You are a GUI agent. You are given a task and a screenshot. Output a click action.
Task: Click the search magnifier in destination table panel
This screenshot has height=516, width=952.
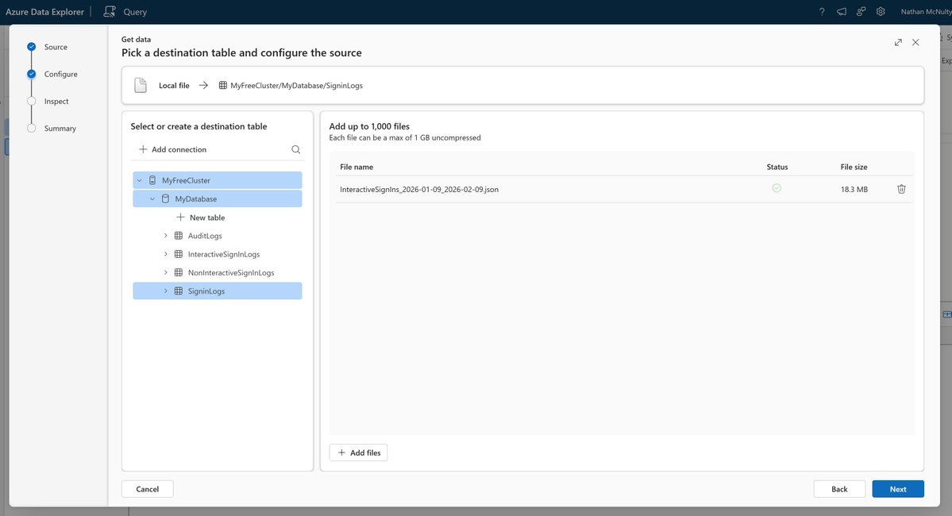[295, 149]
